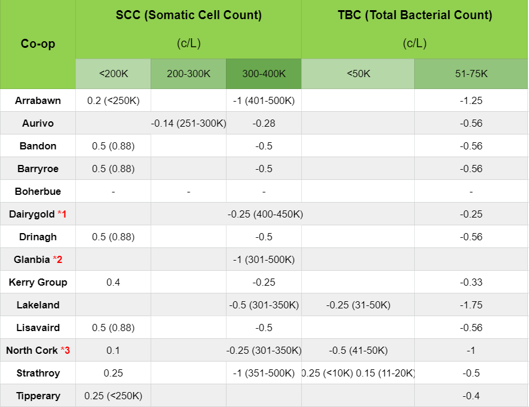Viewport: 529px width, 407px height.
Task: Click the "<50K" sub-header cell
Action: point(358,74)
